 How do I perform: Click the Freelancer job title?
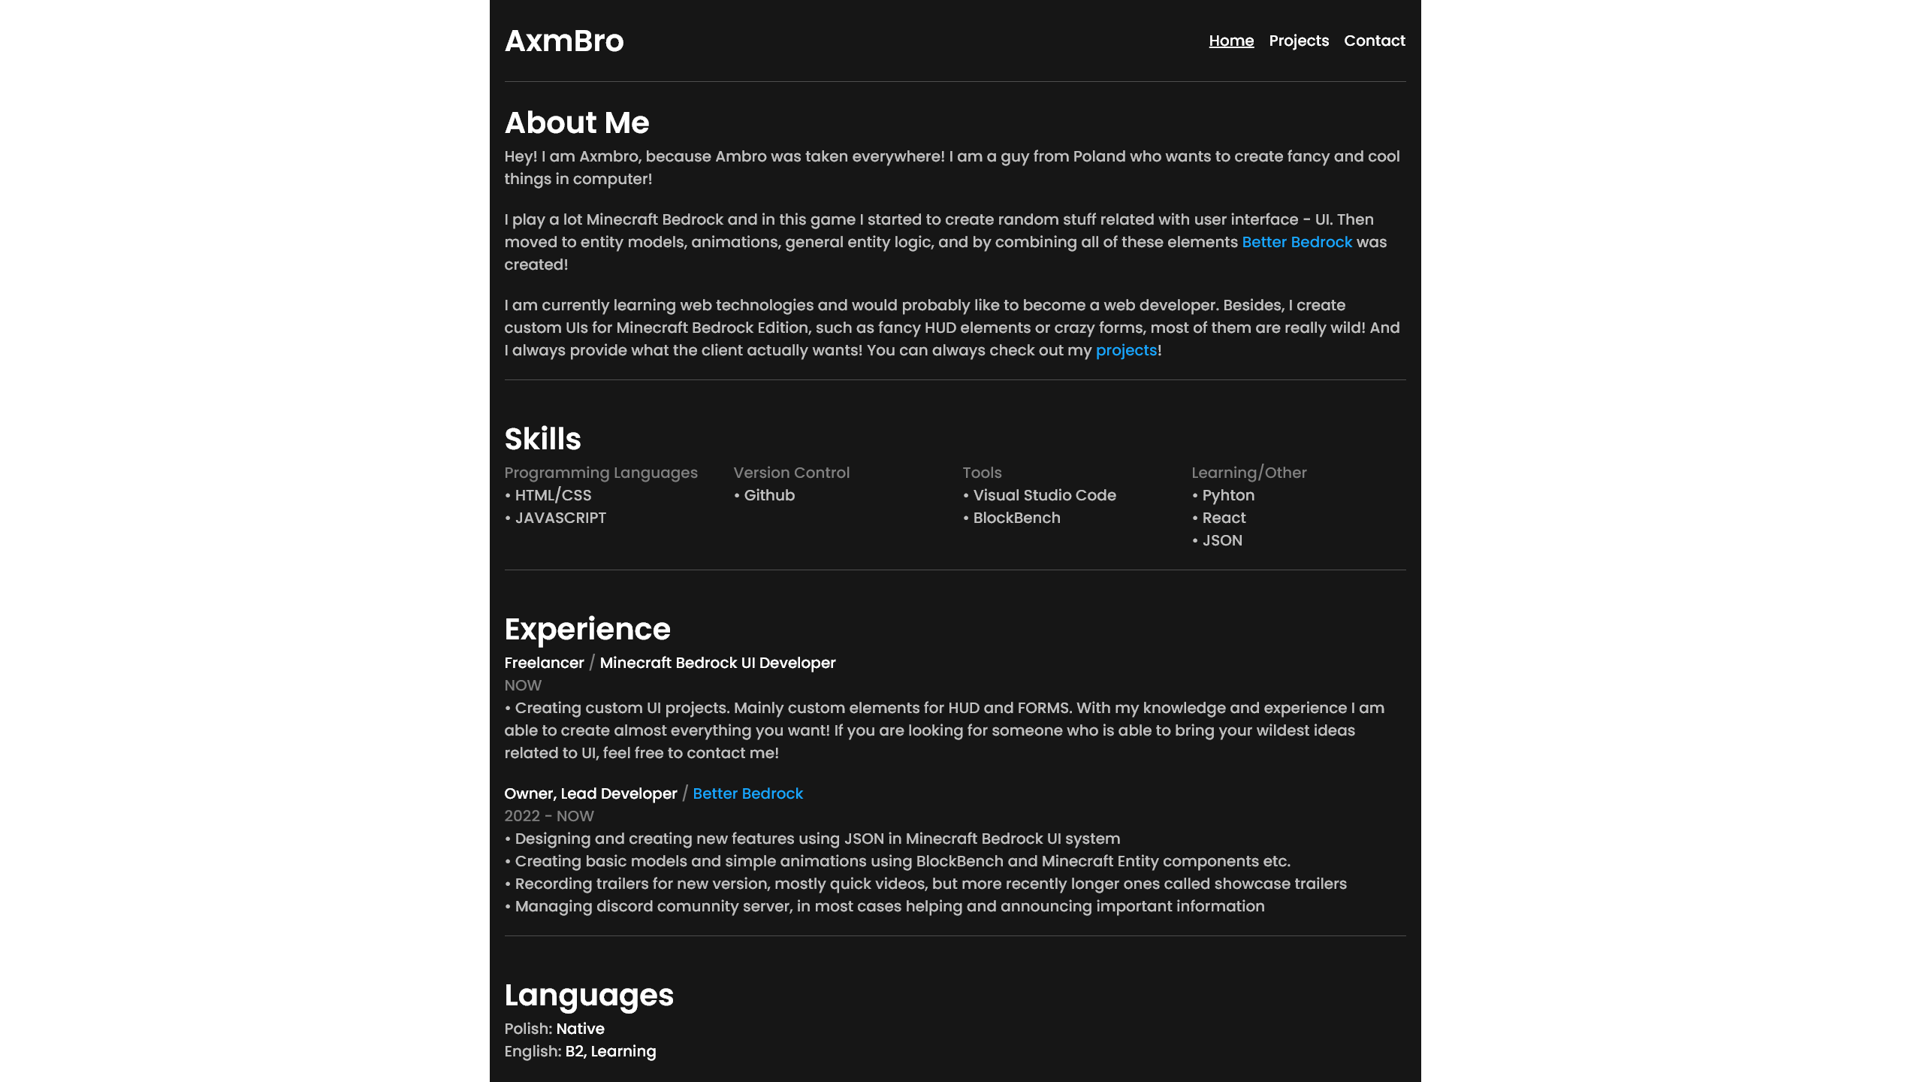point(544,663)
